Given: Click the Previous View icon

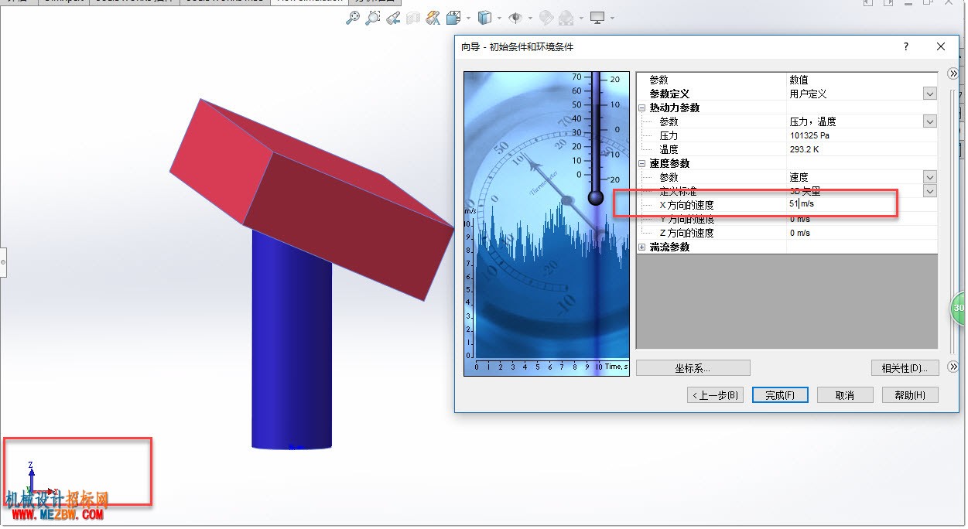Looking at the screenshot, I should pyautogui.click(x=393, y=17).
